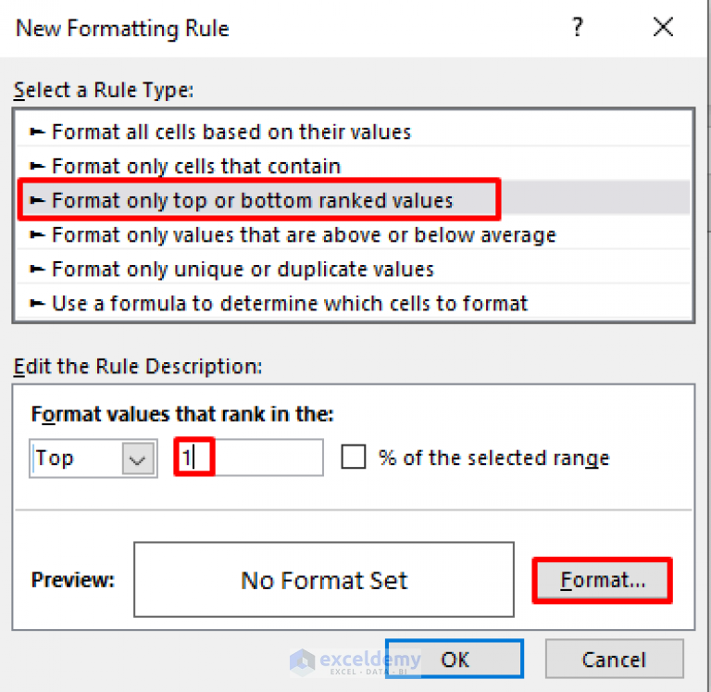Click the exceldemy logo watermark
Viewport: 711px width, 692px height.
355,662
